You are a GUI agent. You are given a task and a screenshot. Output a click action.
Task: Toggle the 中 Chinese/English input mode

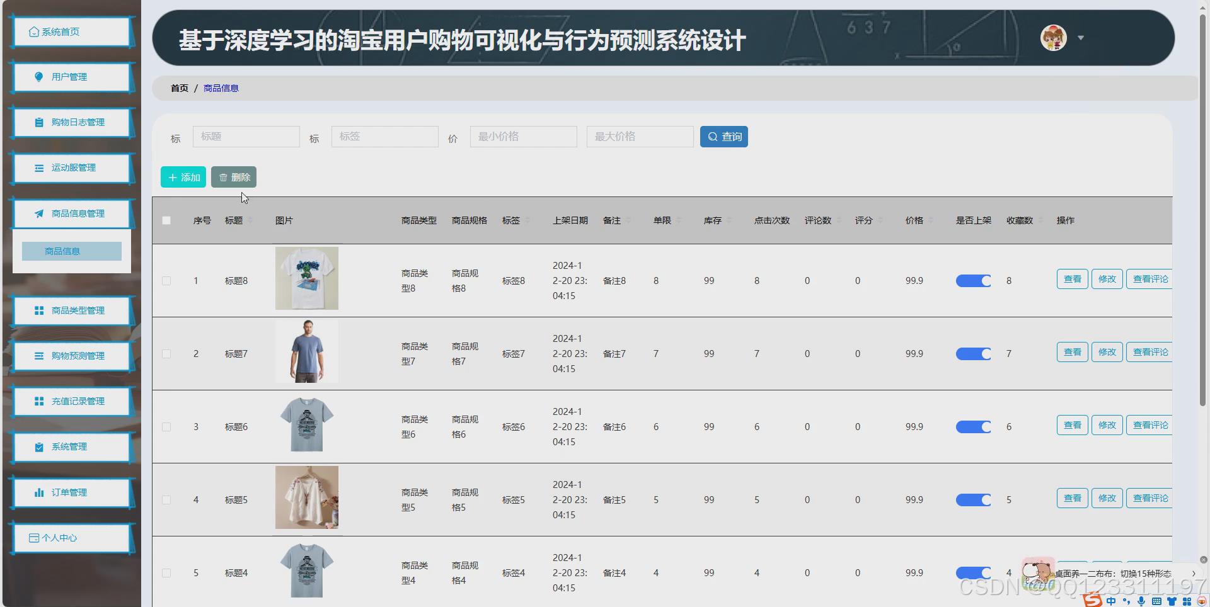[x=1111, y=601]
